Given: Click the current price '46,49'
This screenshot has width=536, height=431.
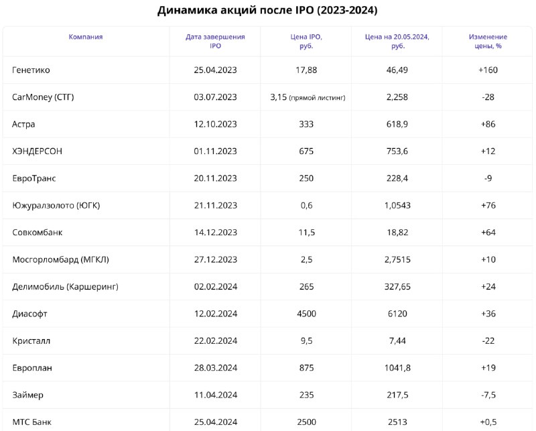Looking at the screenshot, I should click(x=397, y=70).
